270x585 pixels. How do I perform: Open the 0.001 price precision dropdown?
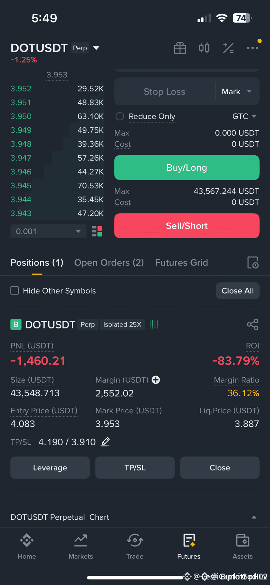tap(48, 231)
